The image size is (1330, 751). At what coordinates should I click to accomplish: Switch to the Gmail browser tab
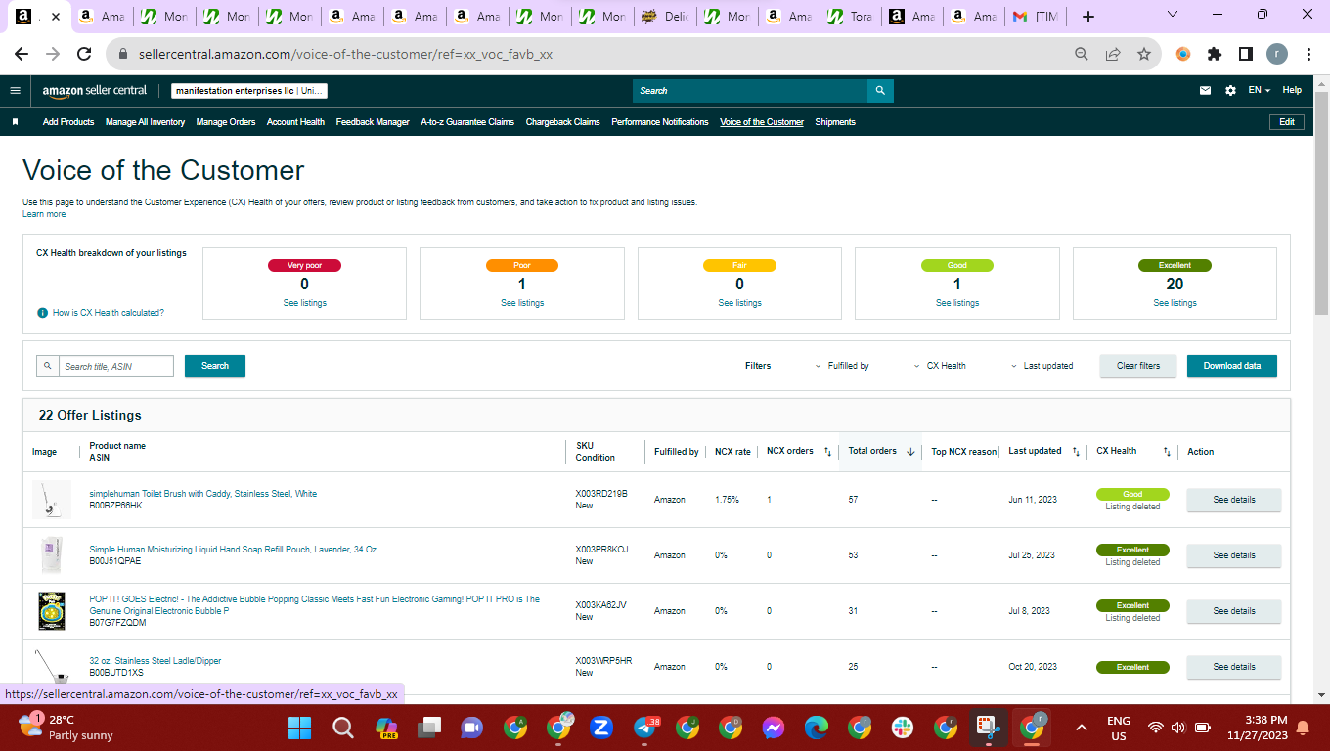click(x=1038, y=17)
